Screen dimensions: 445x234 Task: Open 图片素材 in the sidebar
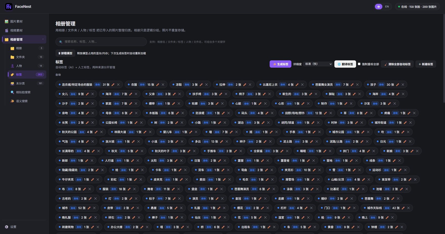click(24, 21)
